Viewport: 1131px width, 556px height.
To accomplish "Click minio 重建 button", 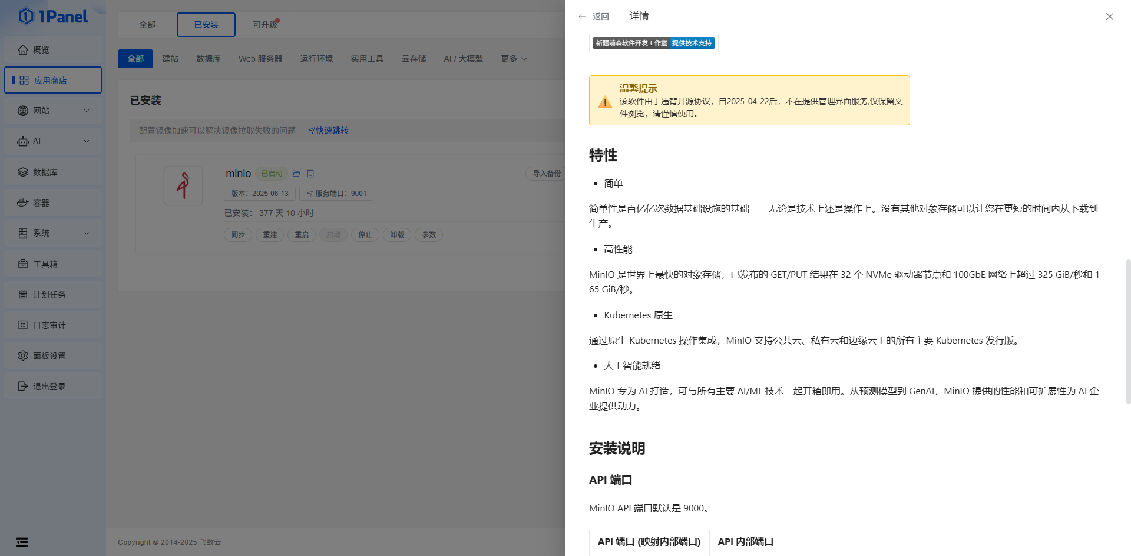I will (x=270, y=235).
